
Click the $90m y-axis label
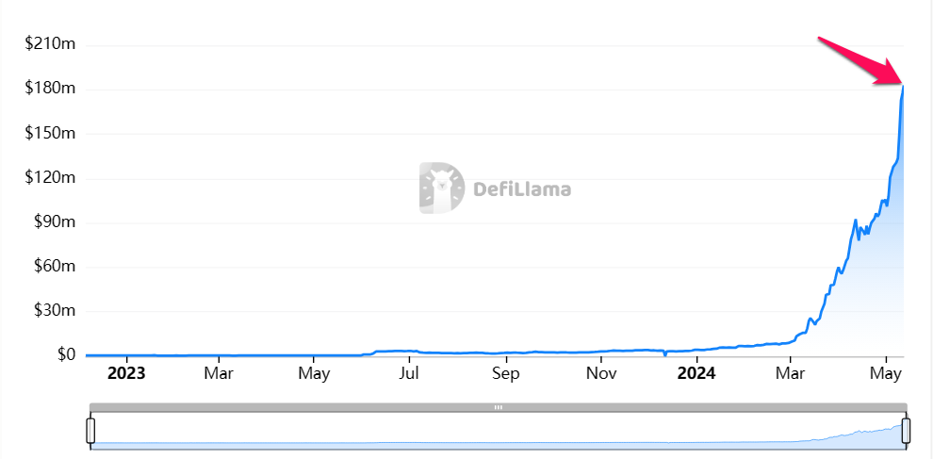click(x=53, y=222)
